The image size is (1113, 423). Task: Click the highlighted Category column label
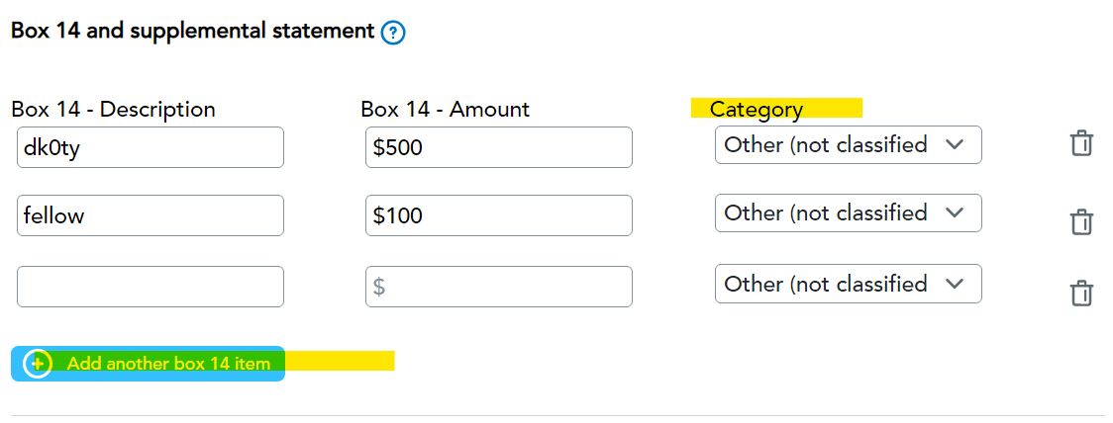pyautogui.click(x=757, y=109)
